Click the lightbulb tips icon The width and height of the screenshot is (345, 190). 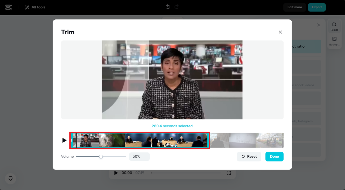(11, 178)
